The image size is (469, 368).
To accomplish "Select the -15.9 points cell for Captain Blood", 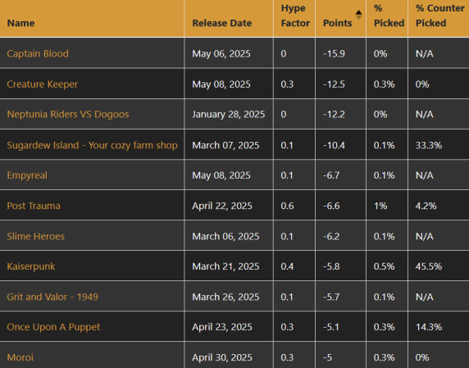I will point(340,53).
